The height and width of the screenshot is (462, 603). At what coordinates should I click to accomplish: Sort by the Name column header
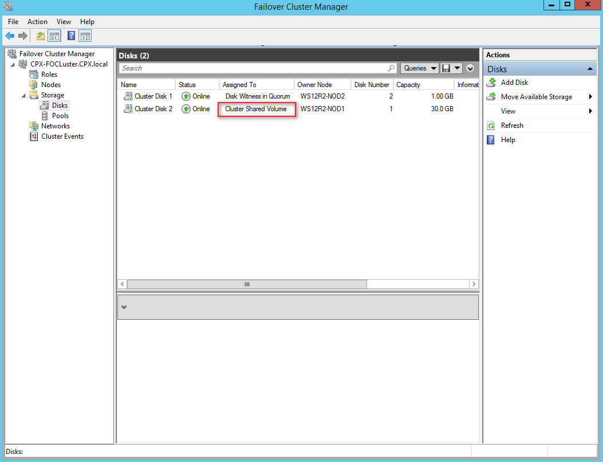(146, 85)
